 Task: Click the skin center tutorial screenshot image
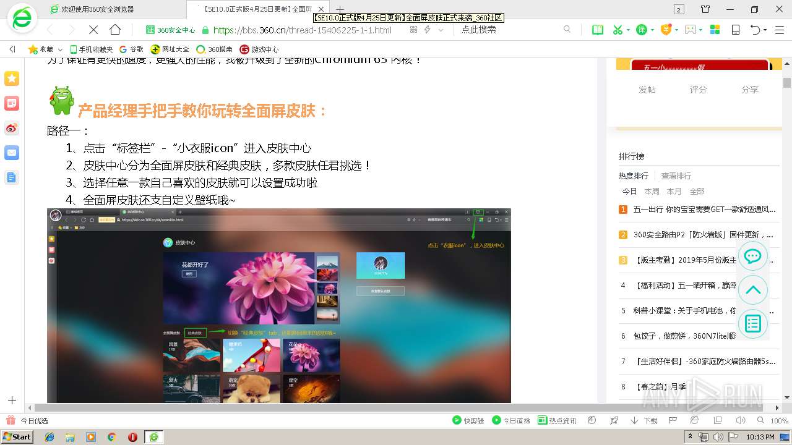coord(279,306)
